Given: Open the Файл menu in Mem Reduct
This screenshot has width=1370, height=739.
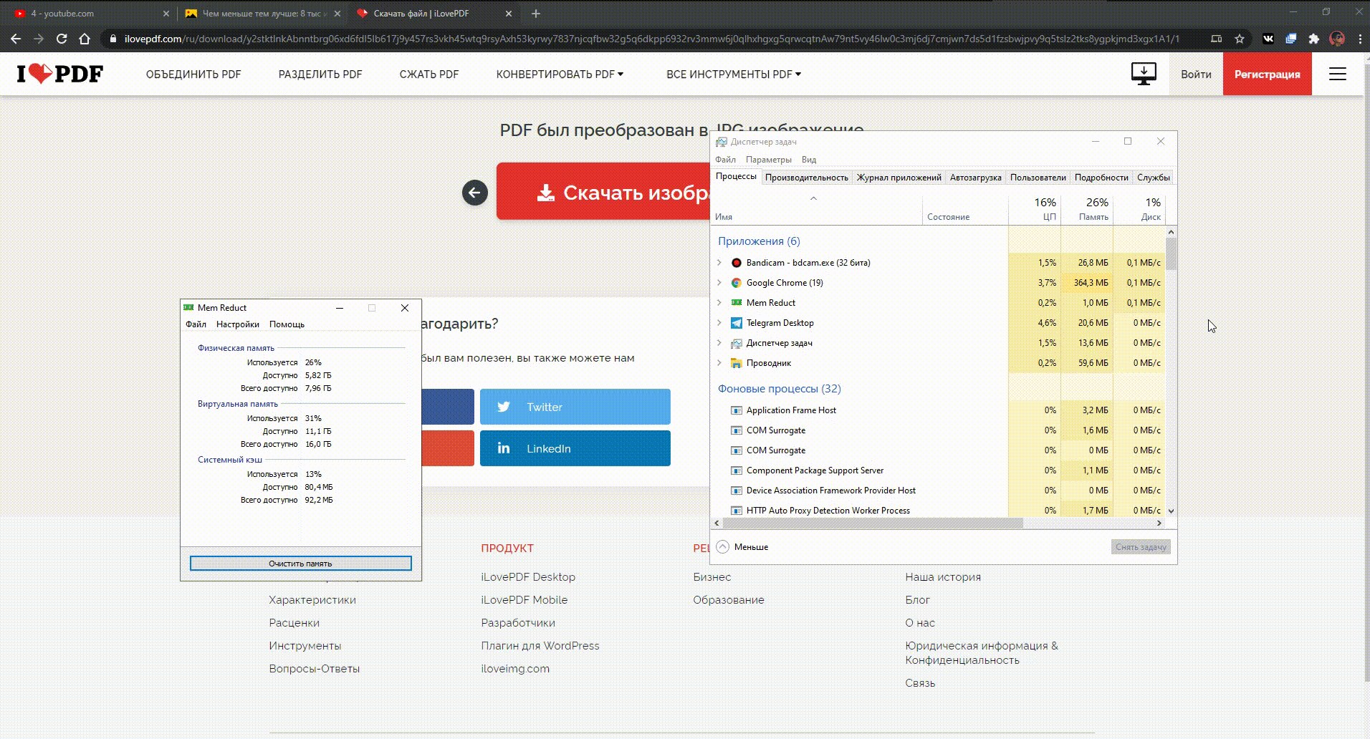Looking at the screenshot, I should (196, 324).
